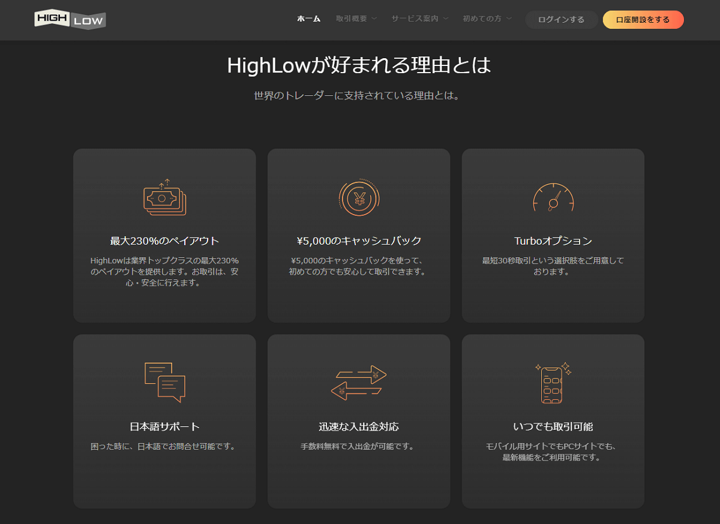Click the HighLowが好まれる理由とは title

click(x=359, y=65)
